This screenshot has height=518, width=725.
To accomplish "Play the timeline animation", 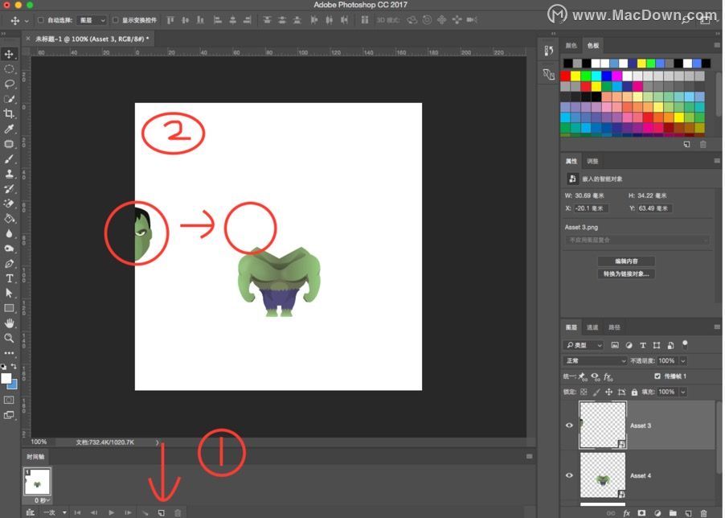I will click(x=112, y=512).
